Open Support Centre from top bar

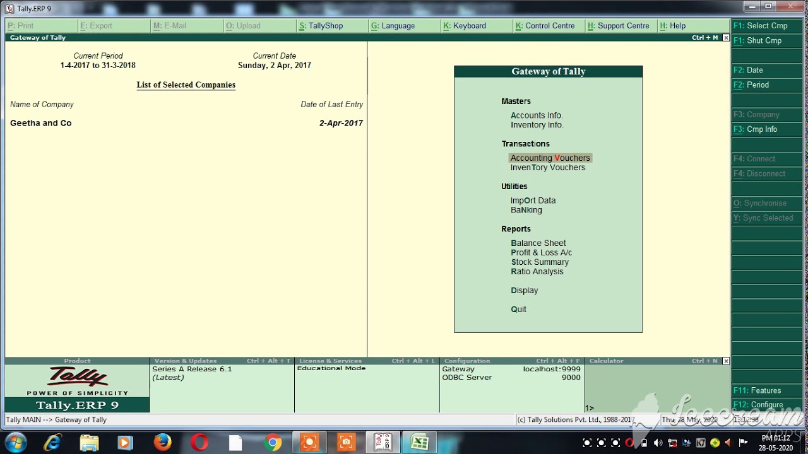pos(622,26)
